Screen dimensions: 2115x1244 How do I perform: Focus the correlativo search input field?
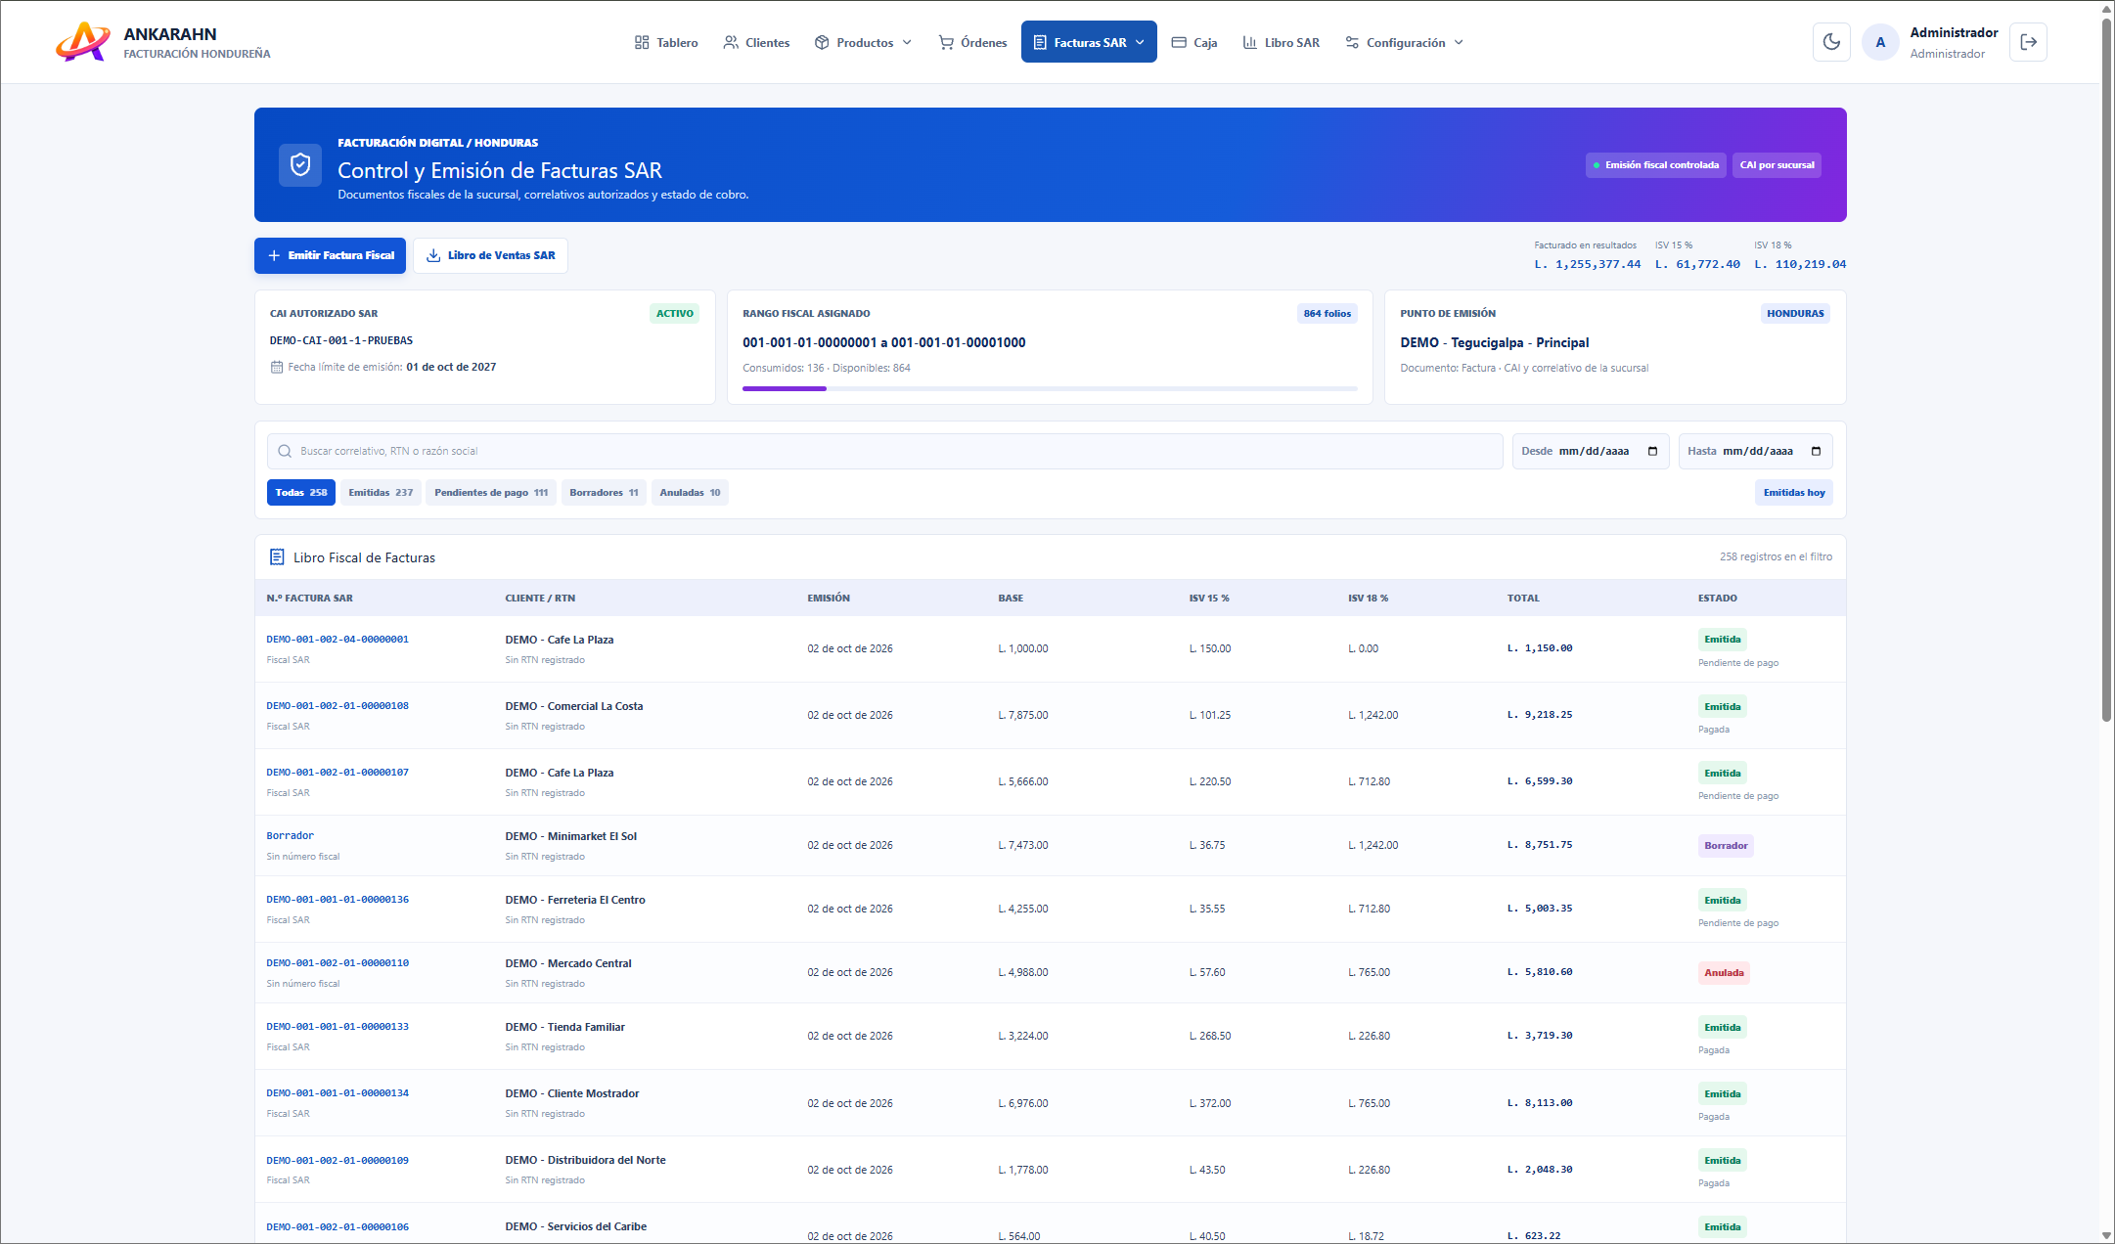pos(884,451)
